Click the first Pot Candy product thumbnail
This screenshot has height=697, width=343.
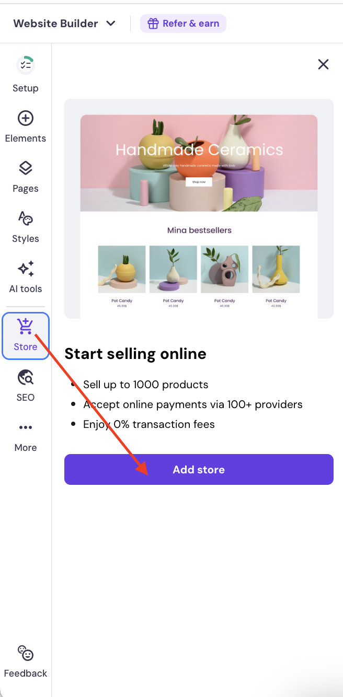[122, 269]
